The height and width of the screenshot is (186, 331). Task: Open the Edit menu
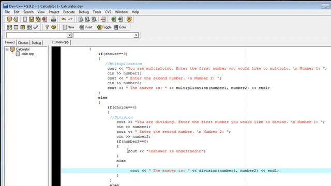click(17, 12)
